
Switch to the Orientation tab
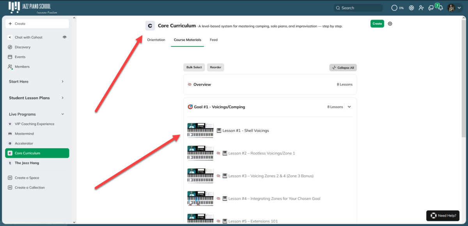coord(156,40)
